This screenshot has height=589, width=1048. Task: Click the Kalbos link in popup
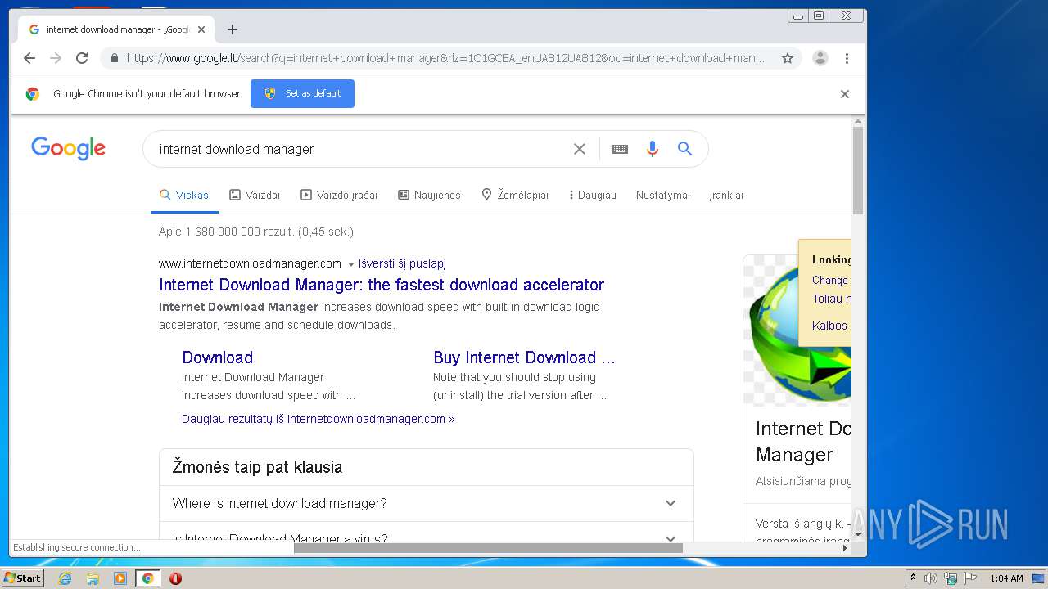click(829, 326)
